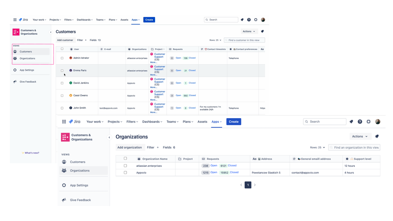Click Search box in Organizations window top bar

[325, 122]
